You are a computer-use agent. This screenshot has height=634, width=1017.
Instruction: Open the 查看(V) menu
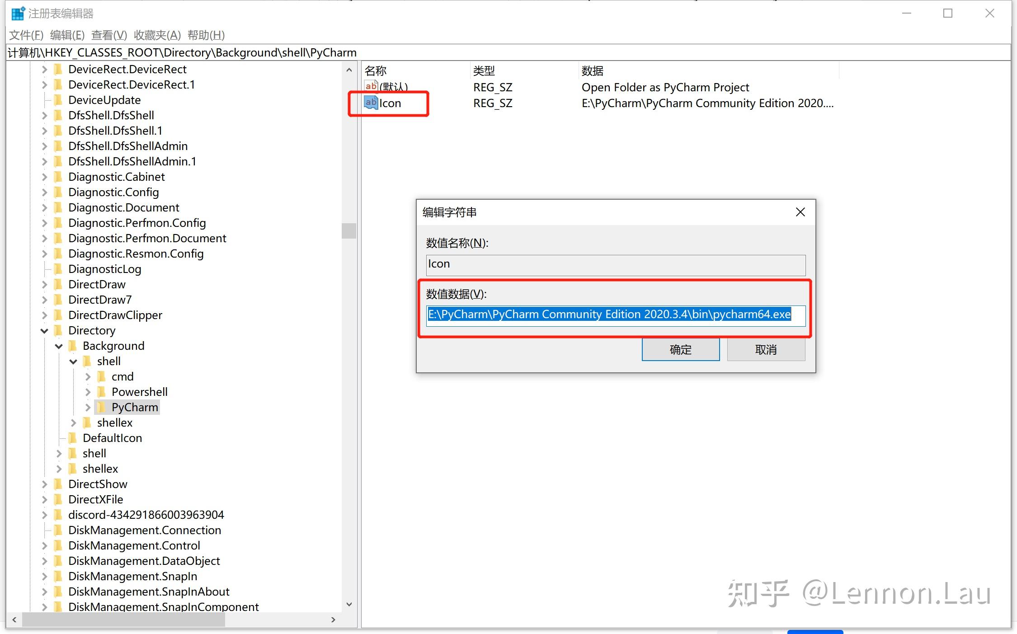tap(109, 35)
